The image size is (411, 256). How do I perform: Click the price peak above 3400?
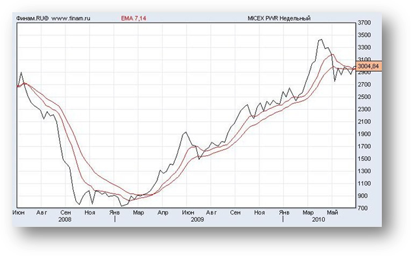point(320,39)
